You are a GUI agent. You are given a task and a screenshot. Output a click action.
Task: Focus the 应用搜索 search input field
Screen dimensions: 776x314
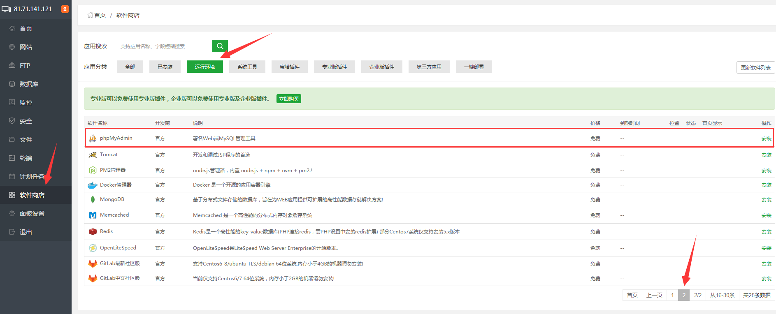(x=165, y=46)
